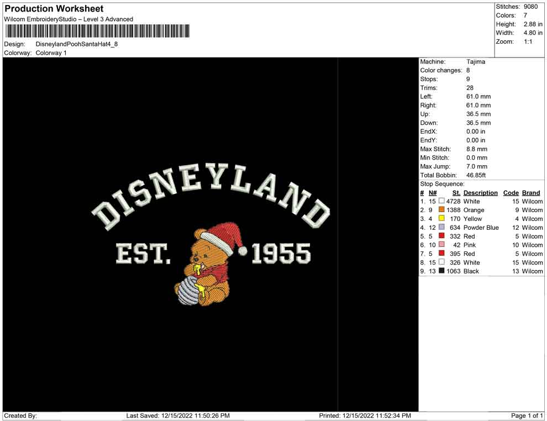Click the Color changes value '8'
Image resolution: width=547 pixels, height=421 pixels.
[468, 71]
